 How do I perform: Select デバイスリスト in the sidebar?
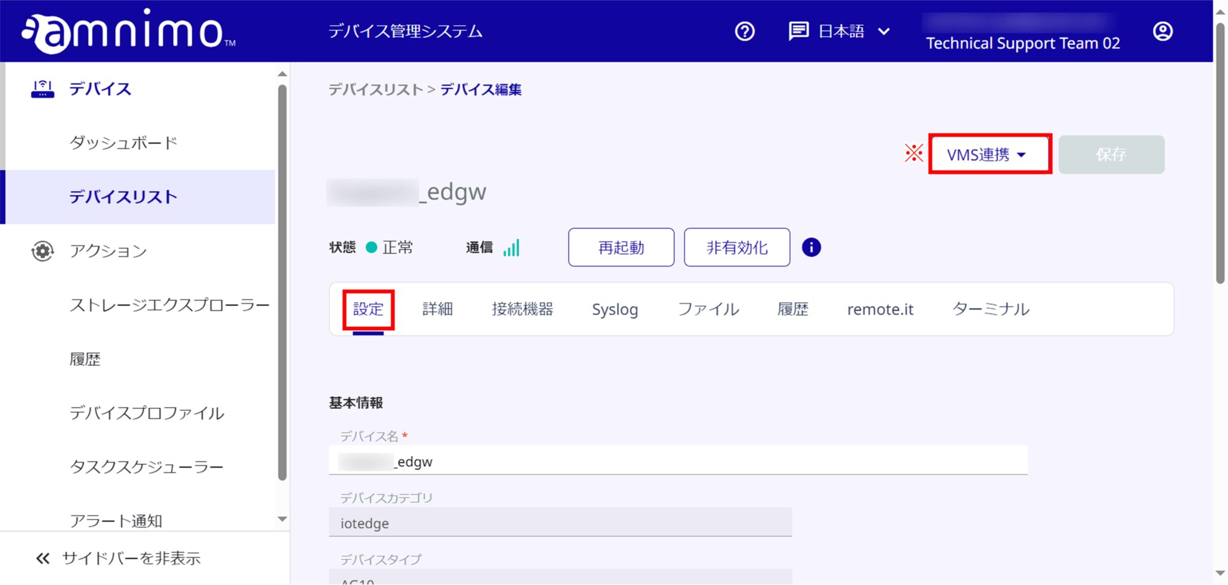pos(123,196)
